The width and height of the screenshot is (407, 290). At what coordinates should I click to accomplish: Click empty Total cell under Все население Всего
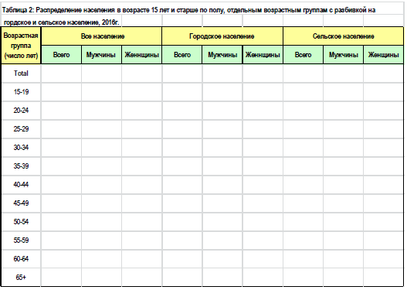click(61, 73)
